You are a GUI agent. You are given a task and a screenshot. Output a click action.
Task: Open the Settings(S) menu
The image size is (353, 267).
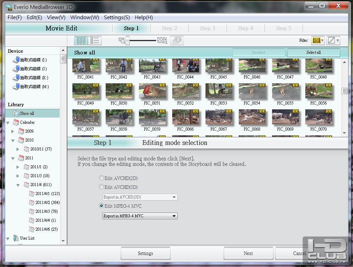coord(117,17)
